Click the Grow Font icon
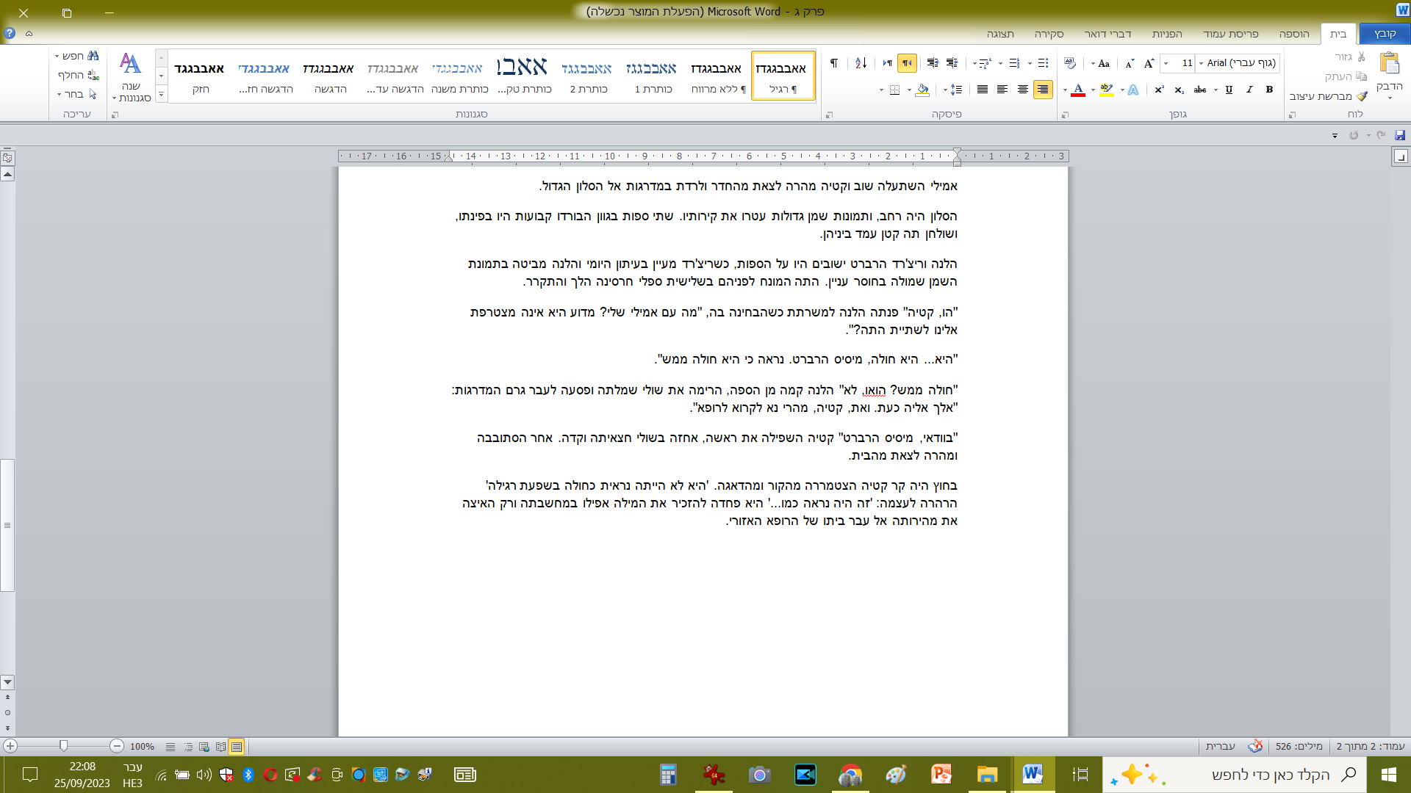This screenshot has width=1411, height=793. [1149, 63]
